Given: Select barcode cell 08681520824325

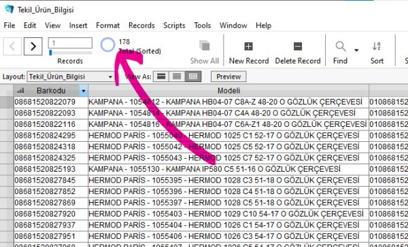Looking at the screenshot, I should (51, 157).
